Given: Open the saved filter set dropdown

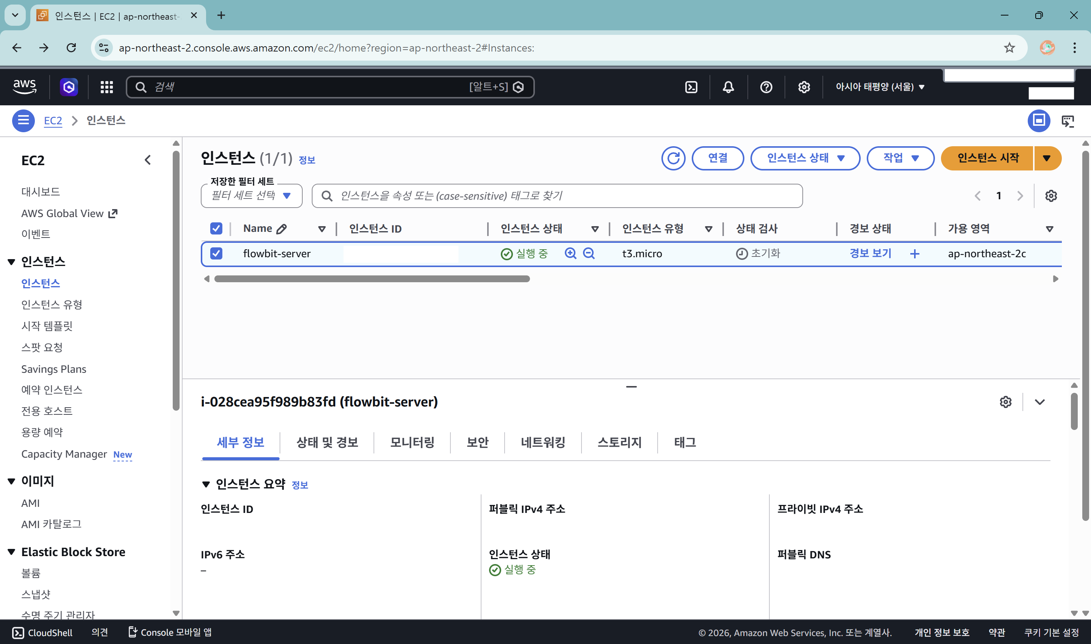Looking at the screenshot, I should [252, 196].
